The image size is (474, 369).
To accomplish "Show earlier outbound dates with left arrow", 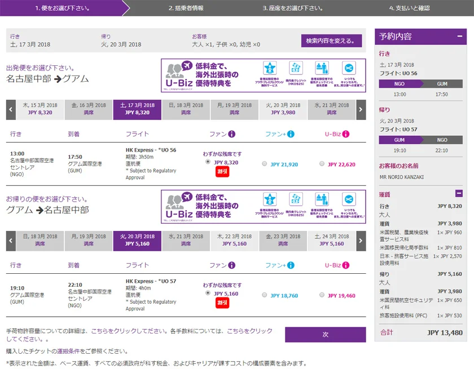I will pyautogui.click(x=11, y=109).
